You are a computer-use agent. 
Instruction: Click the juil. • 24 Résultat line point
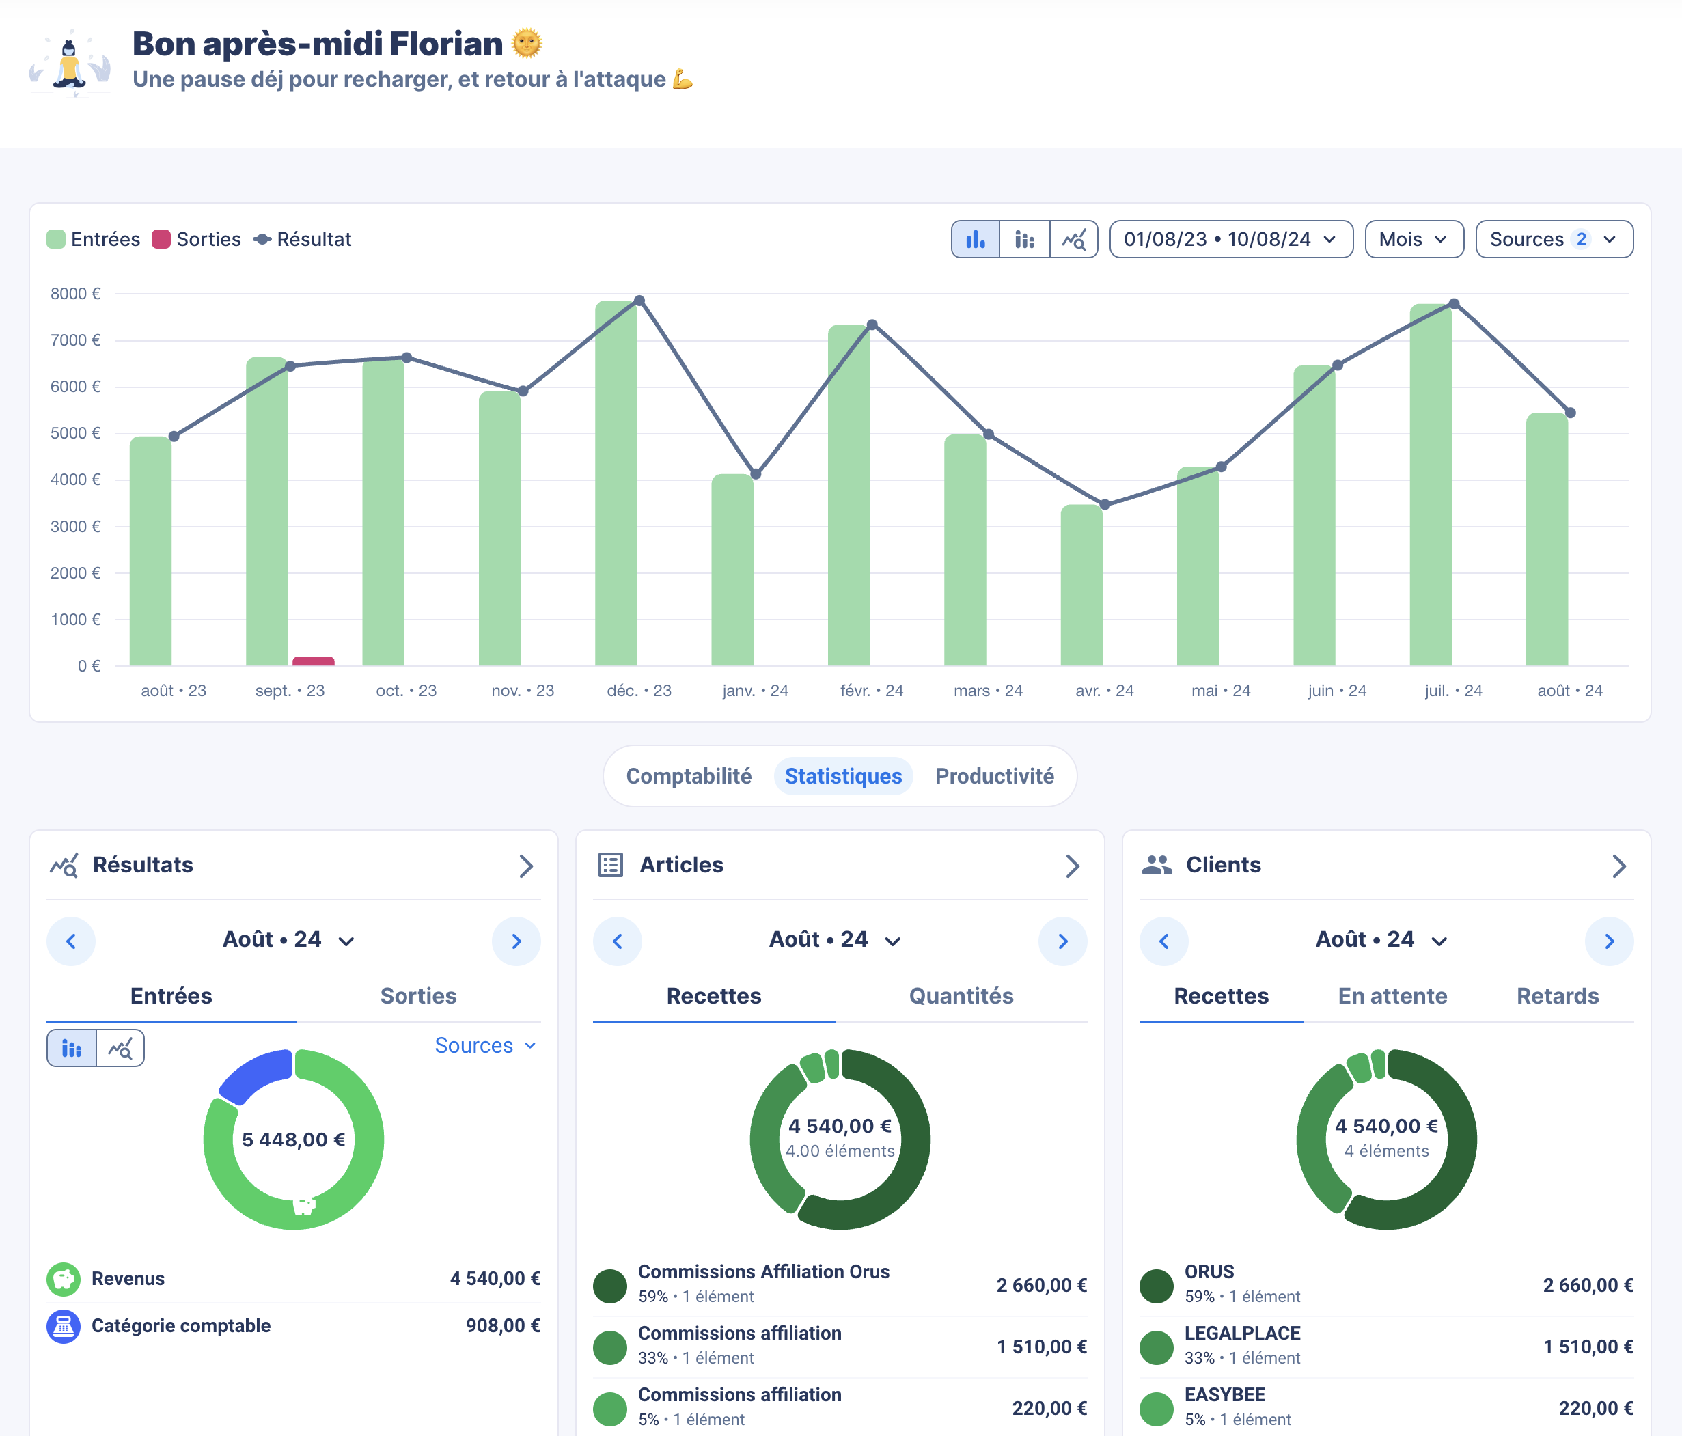coord(1454,303)
